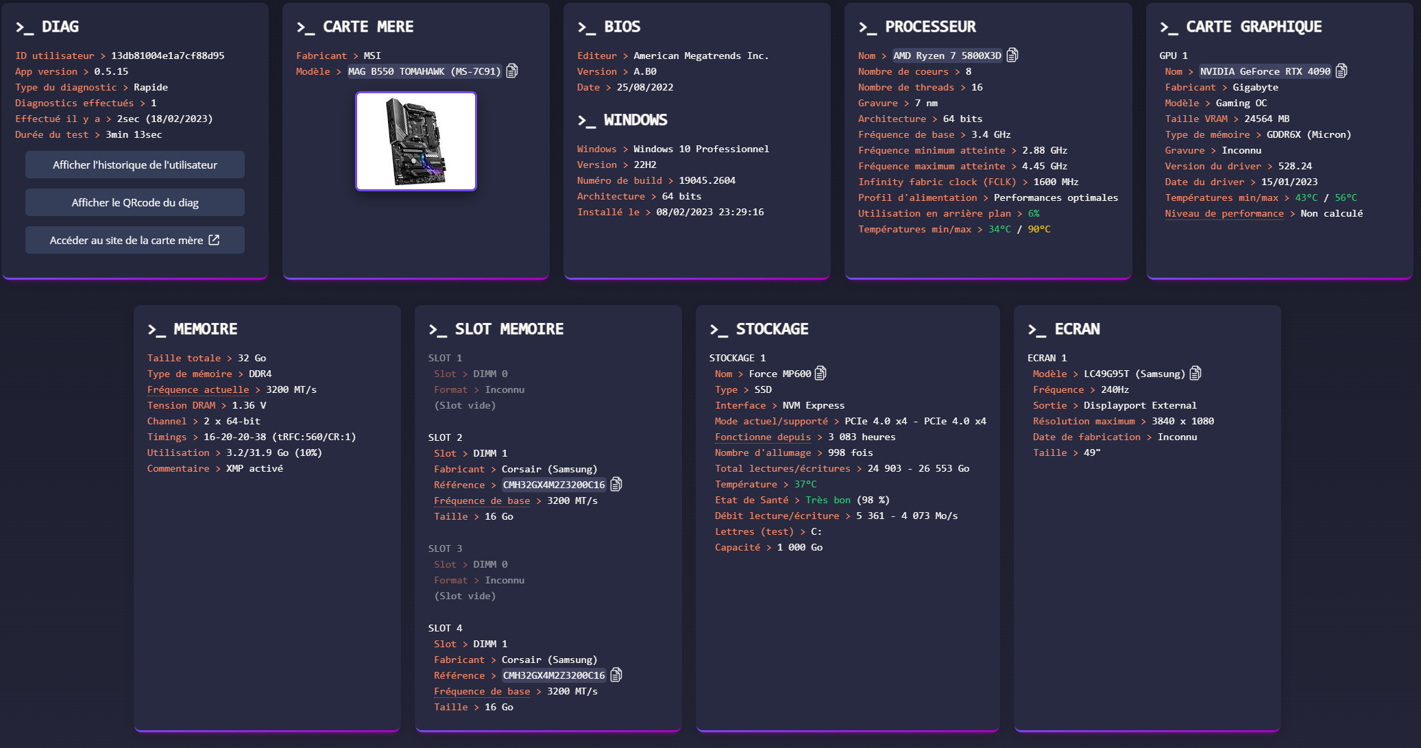The image size is (1421, 748).
Task: Click the Windows 10 Professionnel text
Action: pos(701,149)
